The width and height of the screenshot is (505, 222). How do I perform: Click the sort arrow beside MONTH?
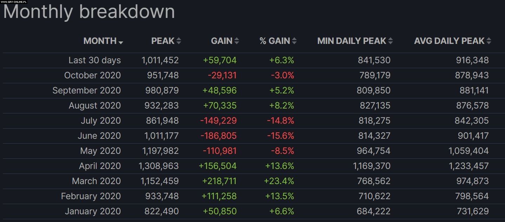[121, 43]
